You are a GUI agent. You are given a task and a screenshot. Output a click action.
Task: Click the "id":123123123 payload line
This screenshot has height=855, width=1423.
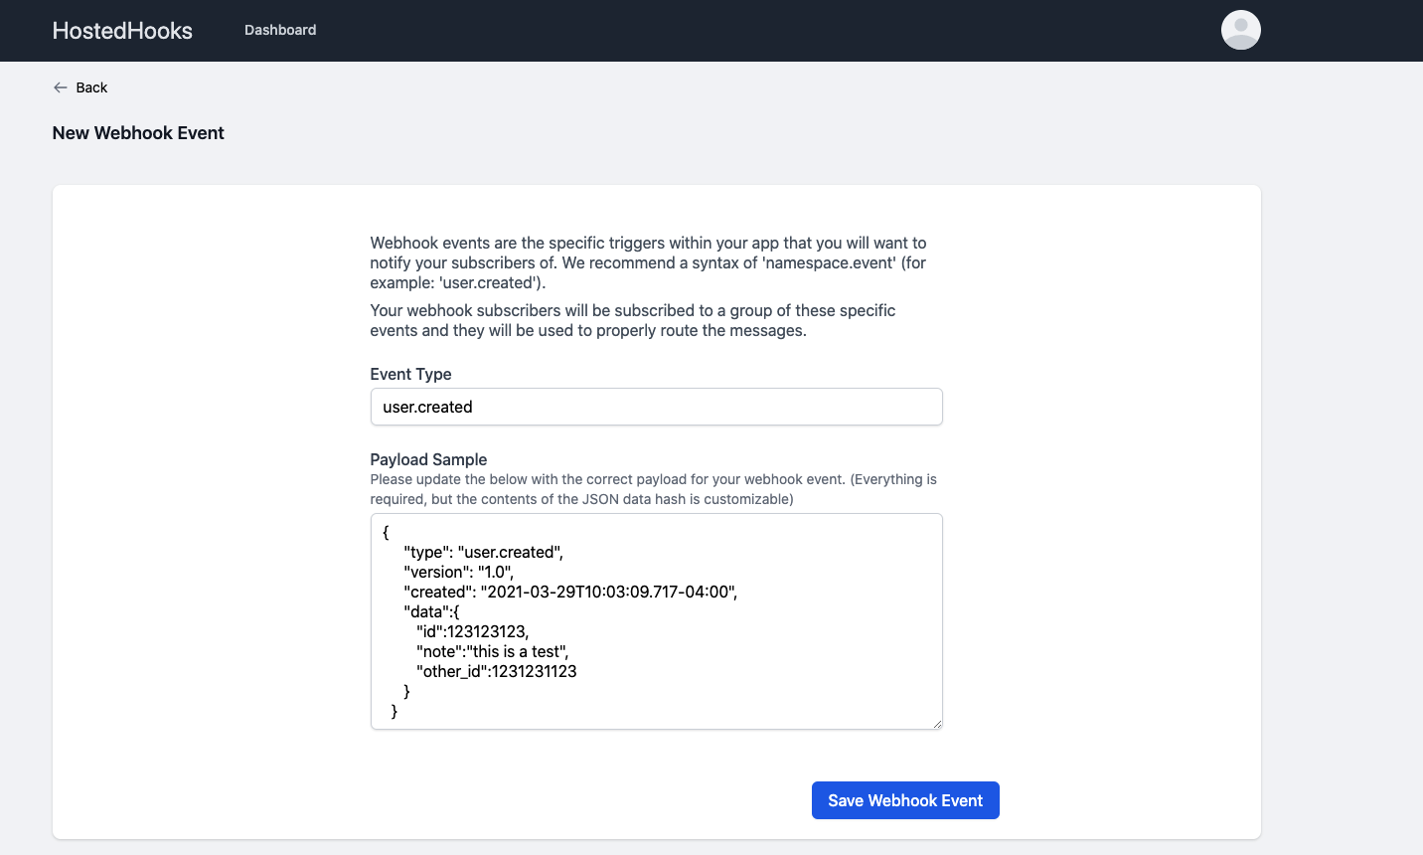pos(473,631)
